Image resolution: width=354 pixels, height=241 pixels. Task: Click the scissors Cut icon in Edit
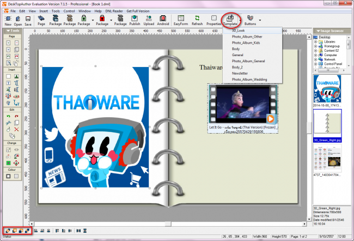(x=8, y=123)
